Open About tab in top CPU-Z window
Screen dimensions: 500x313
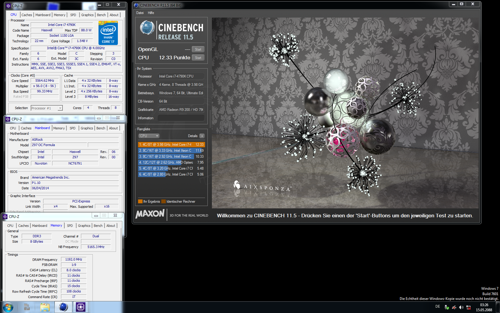[114, 15]
